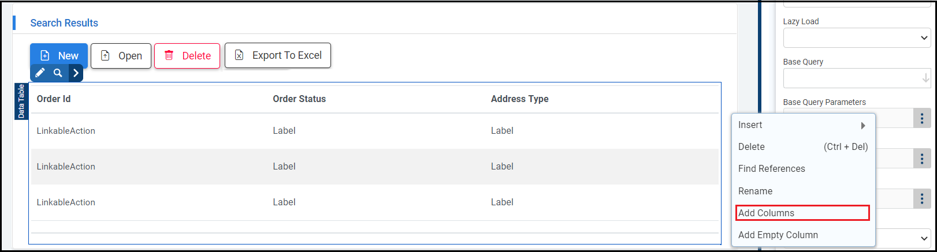The image size is (937, 252).
Task: Select the Data Table vertical label
Action: (21, 101)
